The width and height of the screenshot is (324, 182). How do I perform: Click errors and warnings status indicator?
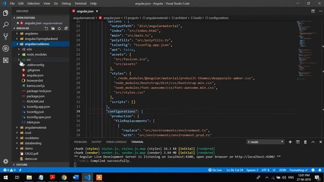click(x=9, y=170)
